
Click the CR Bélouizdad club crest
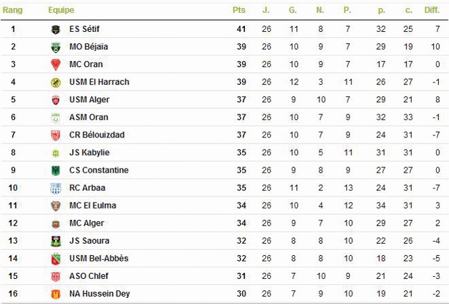(56, 135)
